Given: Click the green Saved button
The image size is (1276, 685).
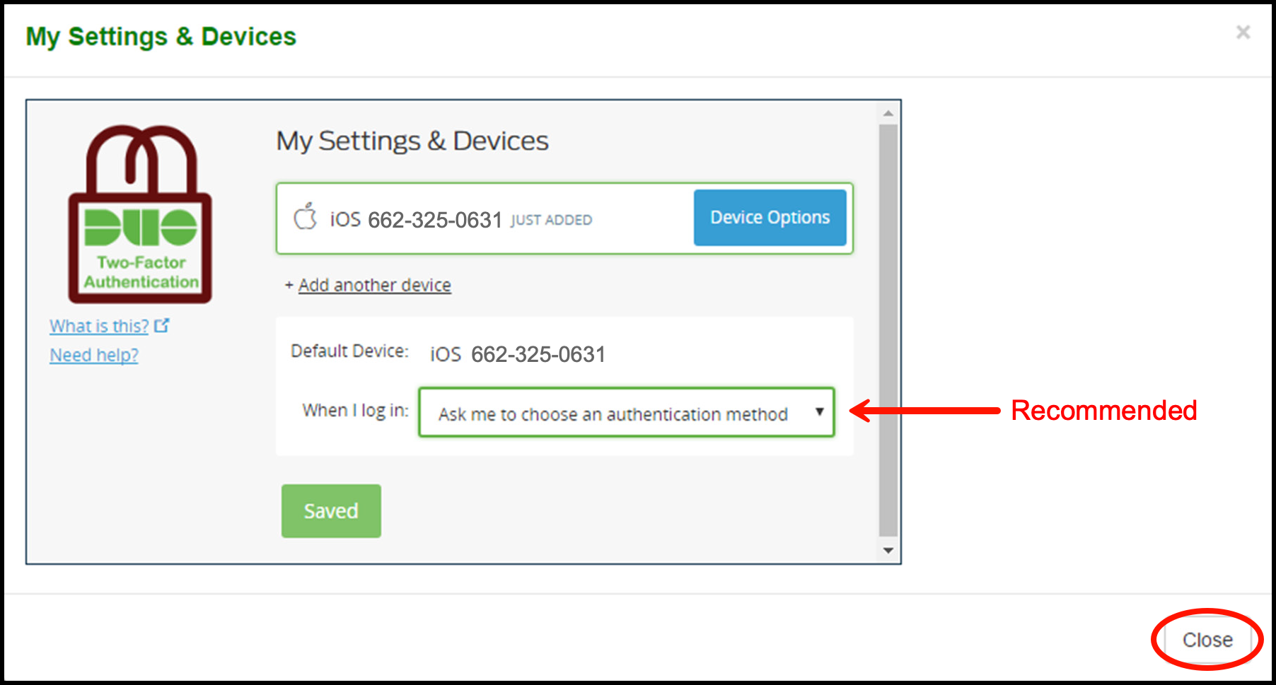Looking at the screenshot, I should (331, 511).
